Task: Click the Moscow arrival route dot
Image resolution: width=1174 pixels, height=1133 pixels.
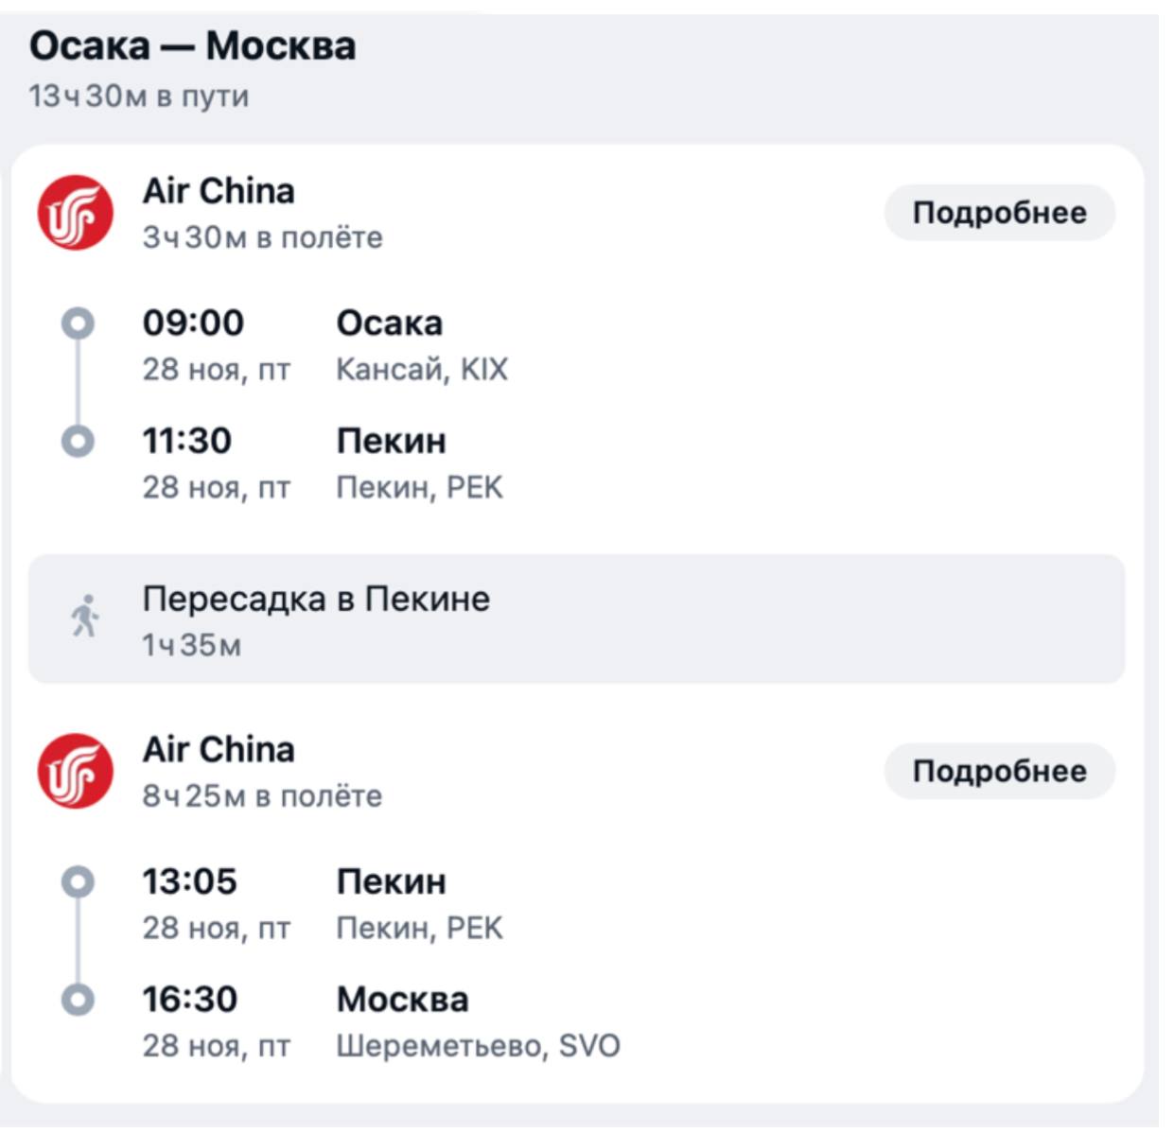Action: 78,1000
